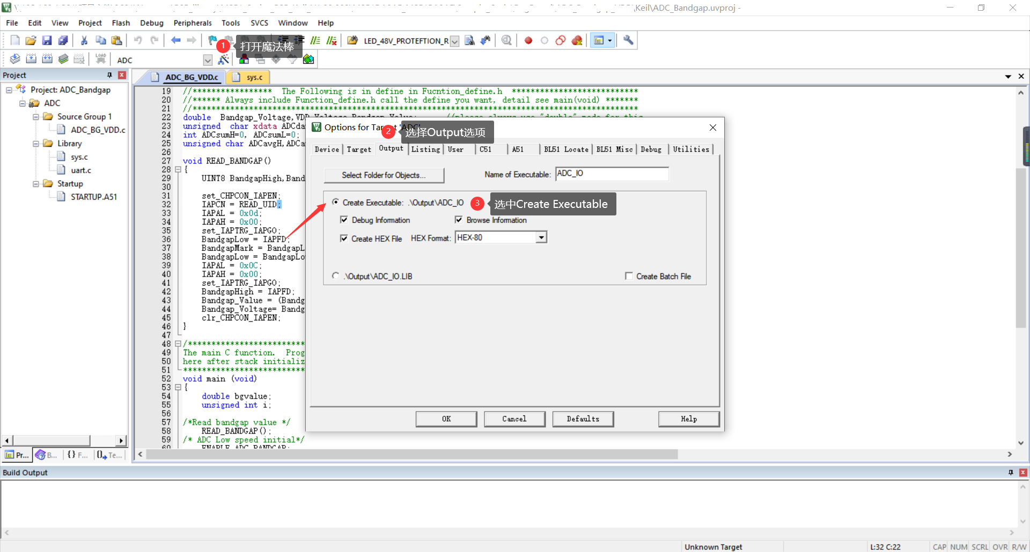Switch to the Target tab
1030x552 pixels.
tap(359, 150)
